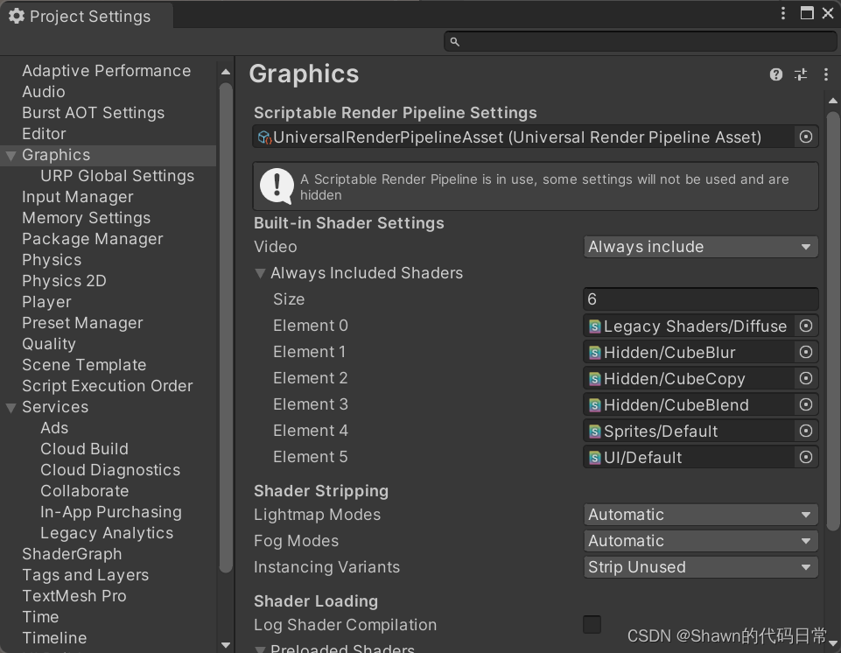The image size is (841, 653).
Task: Open Preset Manager settings
Action: click(82, 323)
